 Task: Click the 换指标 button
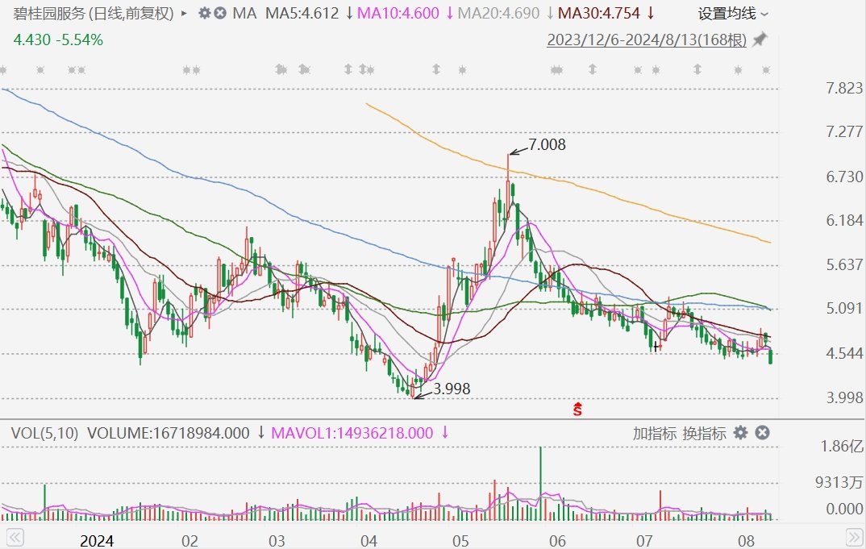(704, 433)
